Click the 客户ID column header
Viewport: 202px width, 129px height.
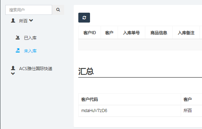click(90, 33)
